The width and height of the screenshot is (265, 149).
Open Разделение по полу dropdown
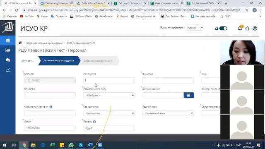click(109, 96)
